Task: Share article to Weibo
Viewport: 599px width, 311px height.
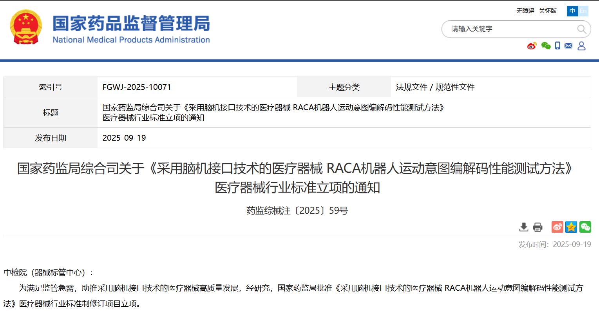Action: (557, 227)
